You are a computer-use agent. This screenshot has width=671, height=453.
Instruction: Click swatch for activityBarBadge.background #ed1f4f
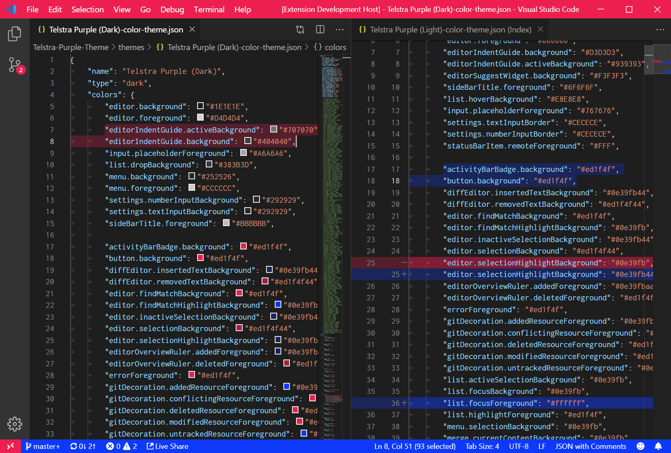coord(244,246)
